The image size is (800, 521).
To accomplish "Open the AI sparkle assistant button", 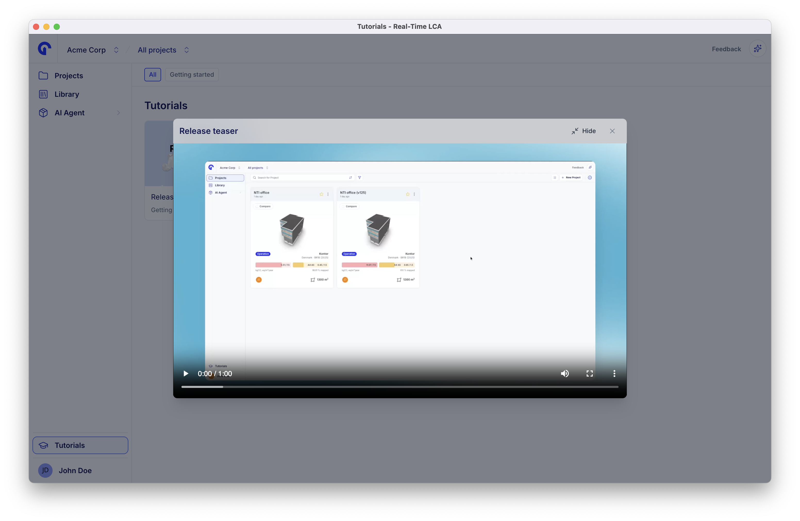I will tap(757, 49).
